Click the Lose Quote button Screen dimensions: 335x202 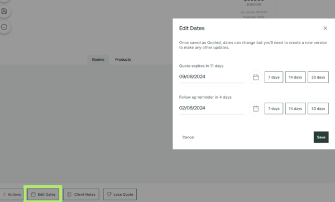tap(120, 194)
